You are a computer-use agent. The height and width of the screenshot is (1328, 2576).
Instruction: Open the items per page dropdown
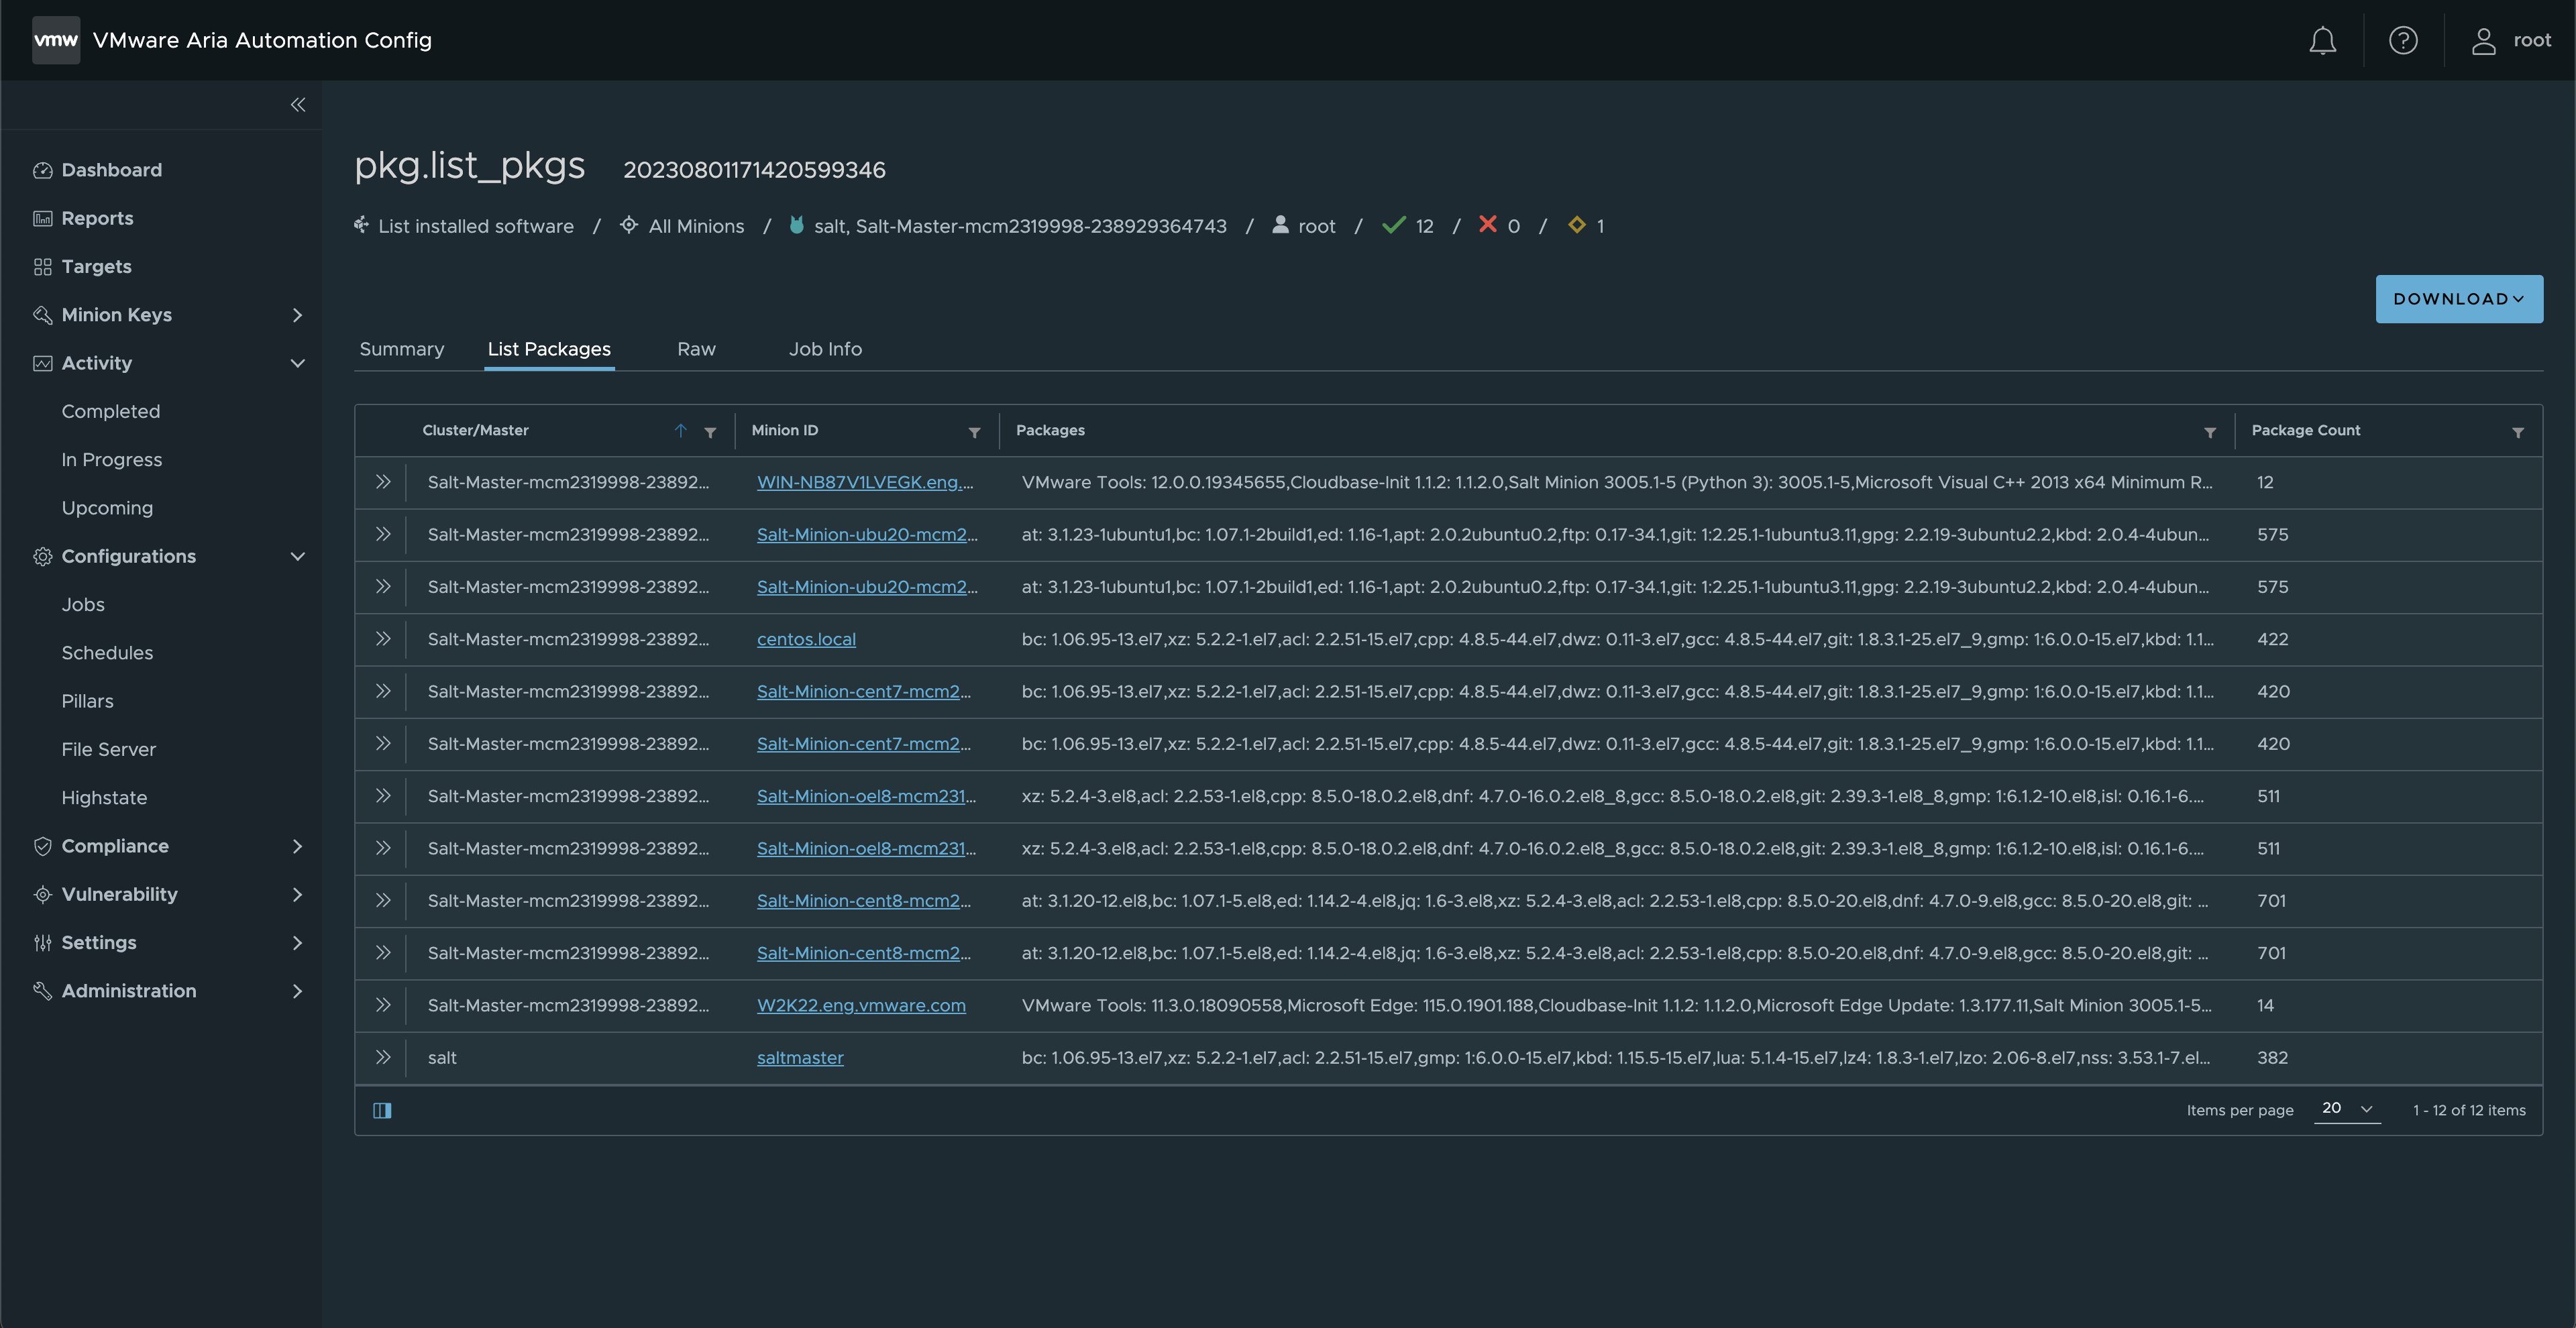point(2347,1108)
